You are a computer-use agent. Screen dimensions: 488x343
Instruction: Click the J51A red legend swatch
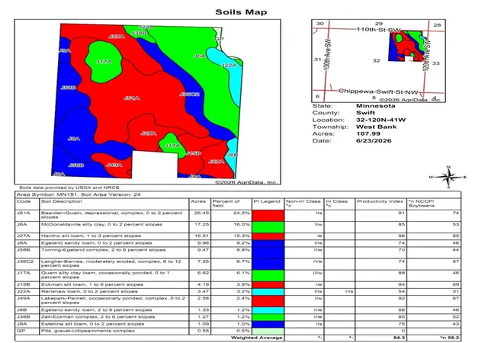click(268, 216)
